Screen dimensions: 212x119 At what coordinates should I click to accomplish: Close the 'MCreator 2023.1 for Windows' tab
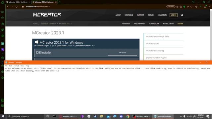click(x=29, y=2)
